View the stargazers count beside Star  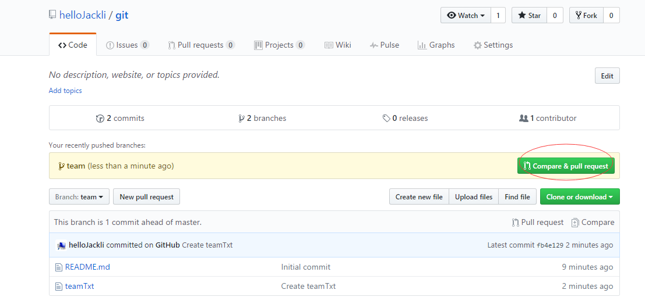(555, 16)
